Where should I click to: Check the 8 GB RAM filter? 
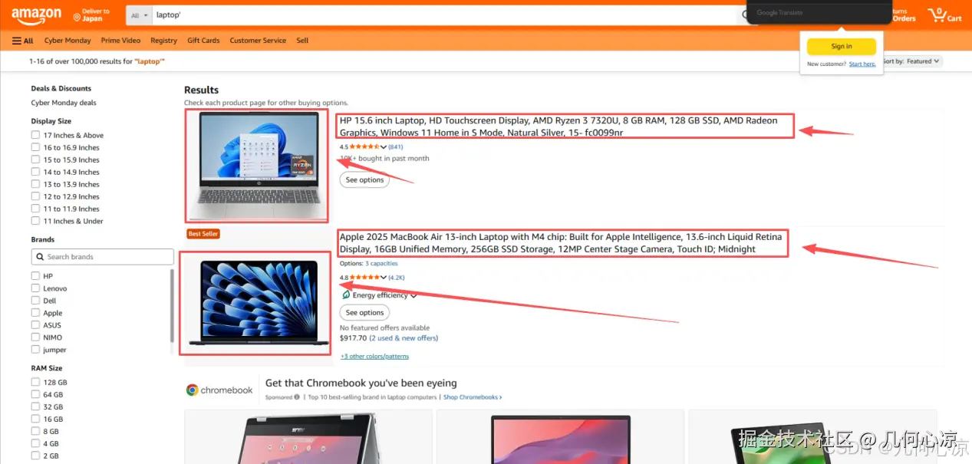click(35, 431)
